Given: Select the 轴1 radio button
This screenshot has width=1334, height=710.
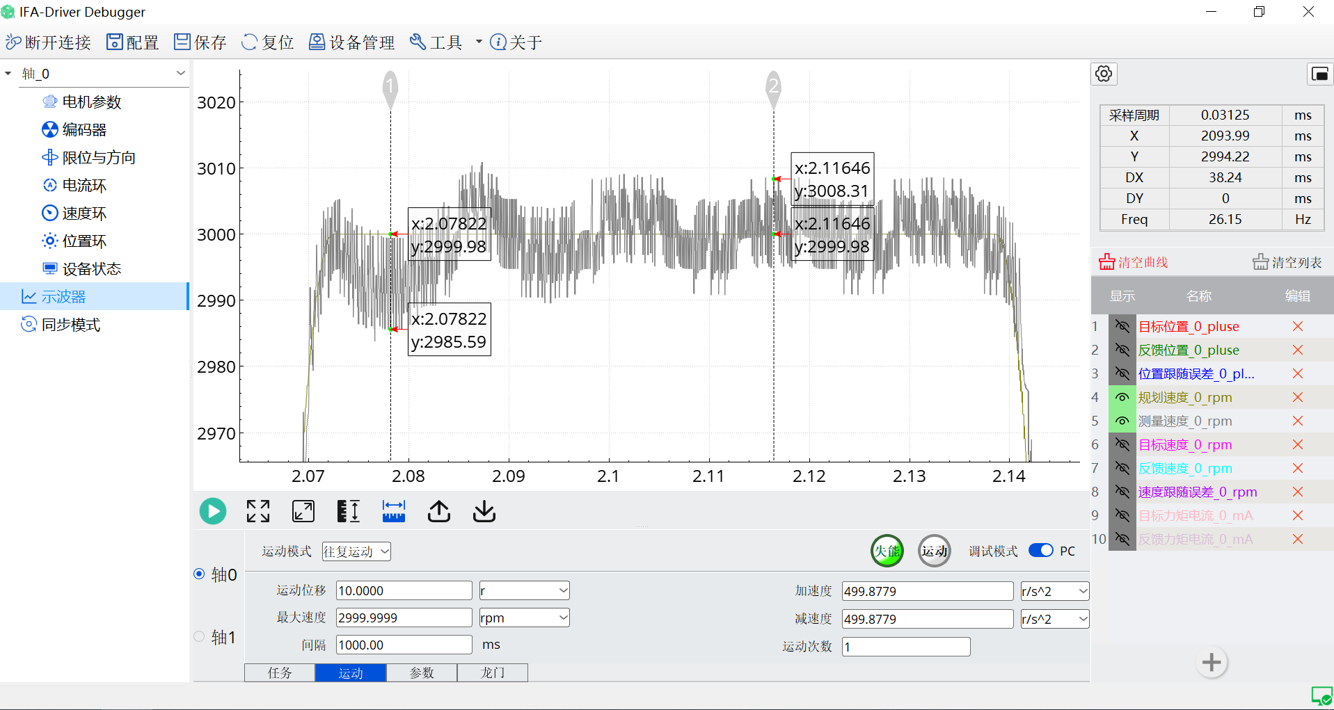Looking at the screenshot, I should pyautogui.click(x=200, y=636).
